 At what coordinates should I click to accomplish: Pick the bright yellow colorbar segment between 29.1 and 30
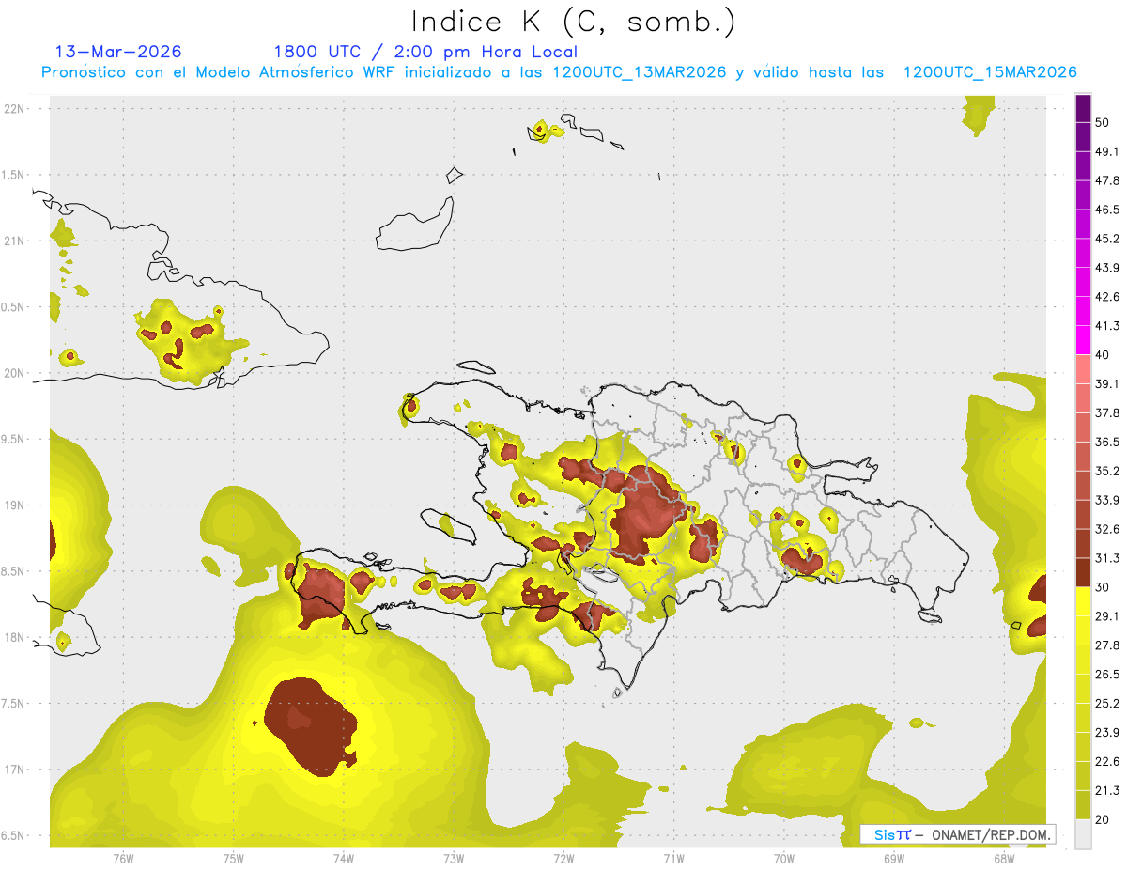point(1083,601)
